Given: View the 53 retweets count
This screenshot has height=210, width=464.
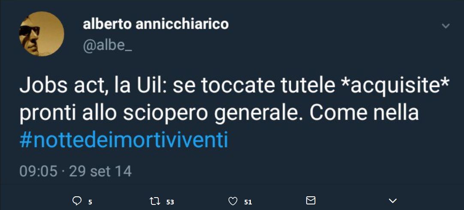Looking at the screenshot, I should click(170, 202).
